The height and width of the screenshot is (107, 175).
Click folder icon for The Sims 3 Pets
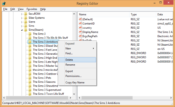tap(30, 78)
